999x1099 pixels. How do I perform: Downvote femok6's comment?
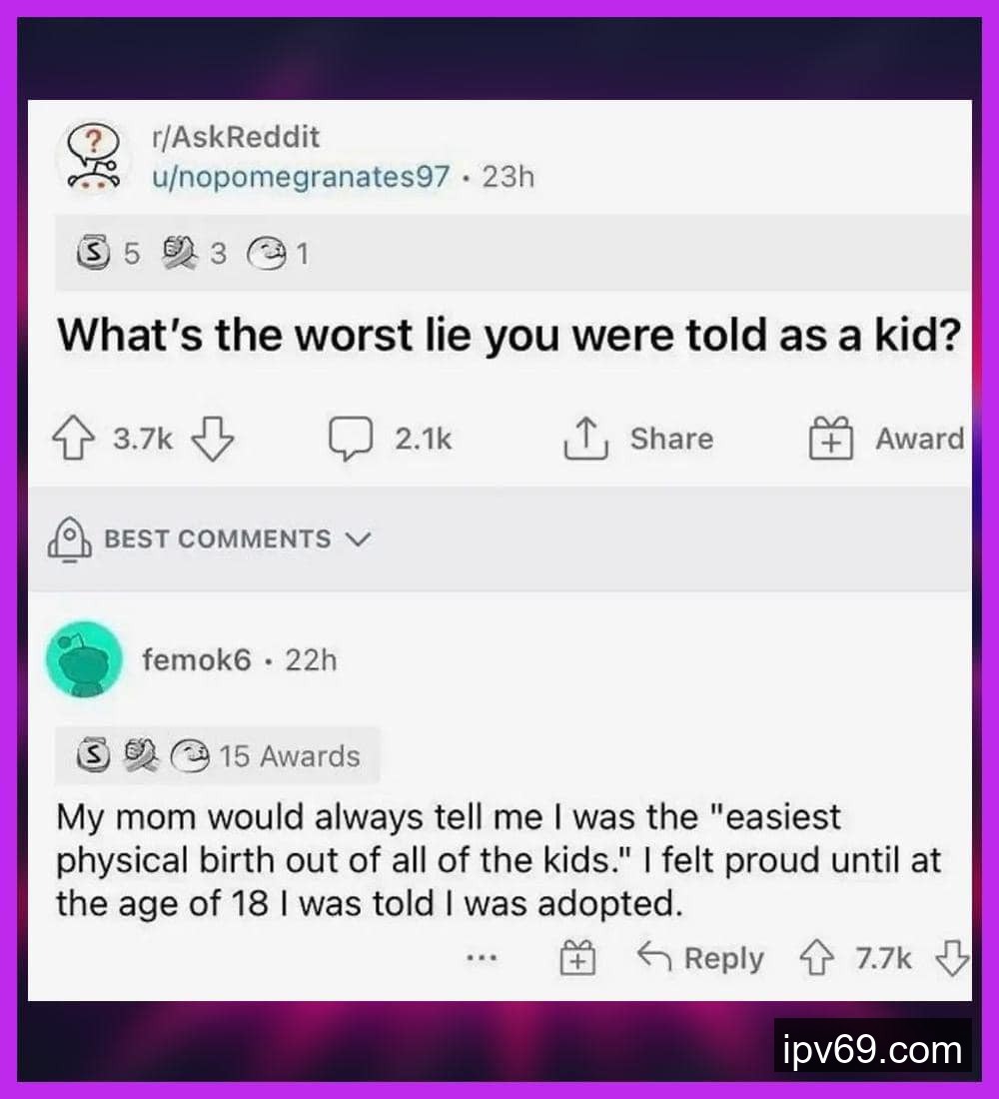952,959
